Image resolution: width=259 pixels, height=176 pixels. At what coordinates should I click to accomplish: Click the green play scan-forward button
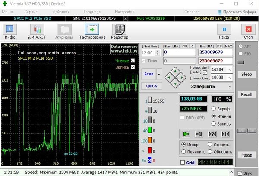coord(186,134)
